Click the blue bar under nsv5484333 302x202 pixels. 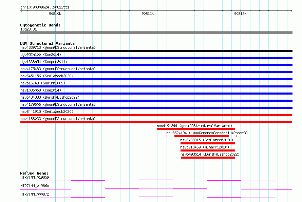tap(156, 101)
